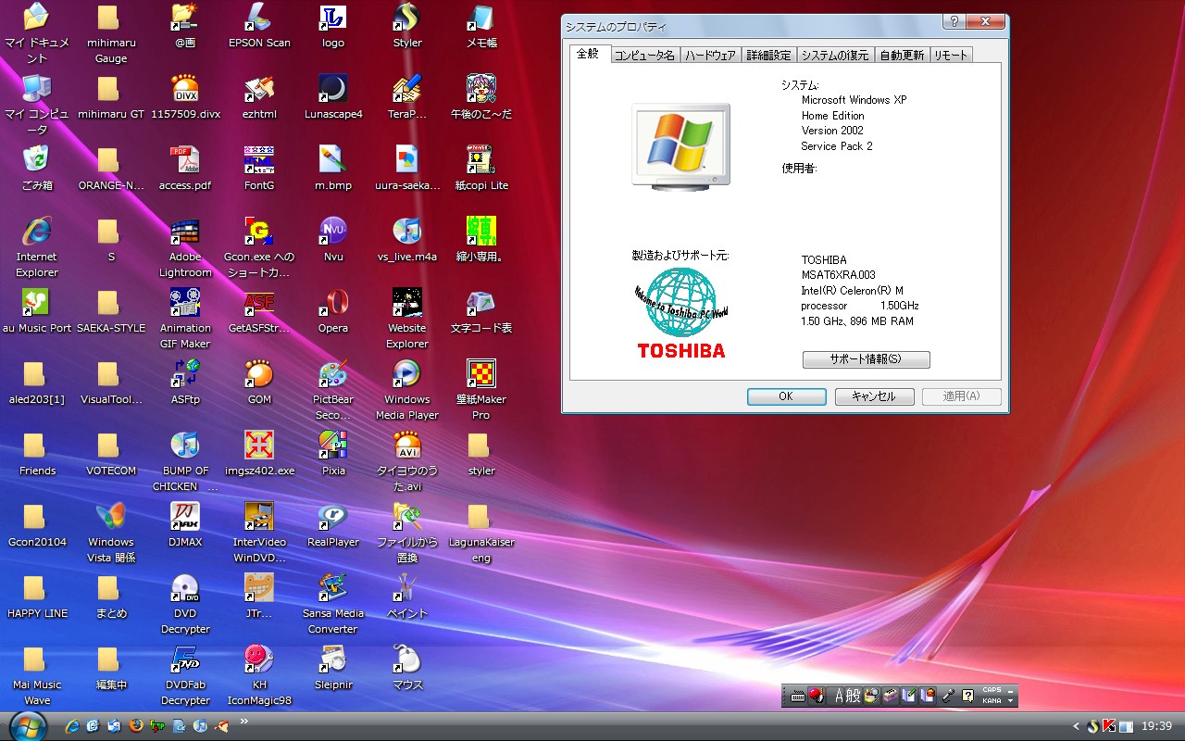
Task: Open the KH IconMagic98 shortcut
Action: [x=259, y=676]
